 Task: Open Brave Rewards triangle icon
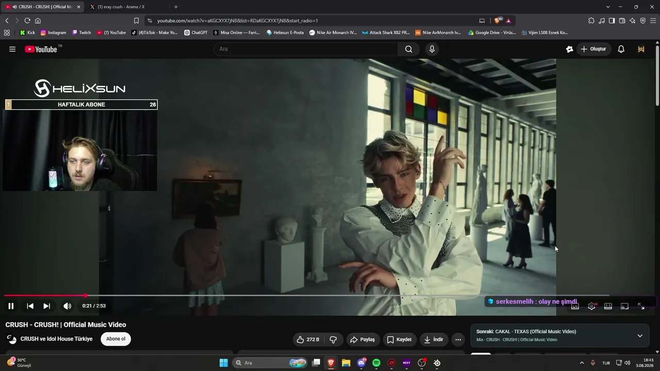(508, 21)
